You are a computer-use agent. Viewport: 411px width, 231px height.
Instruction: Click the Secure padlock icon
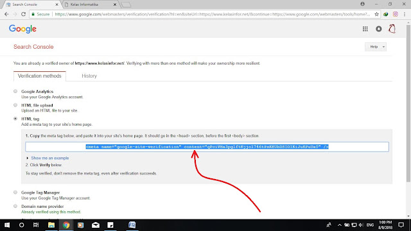pos(33,14)
